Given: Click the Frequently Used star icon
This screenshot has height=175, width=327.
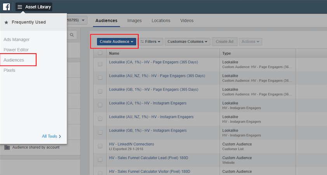Looking at the screenshot, I should tap(6, 23).
